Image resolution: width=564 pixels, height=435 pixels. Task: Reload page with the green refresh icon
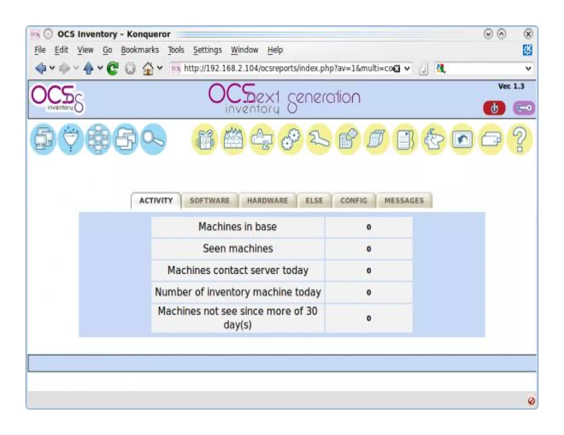tap(112, 68)
